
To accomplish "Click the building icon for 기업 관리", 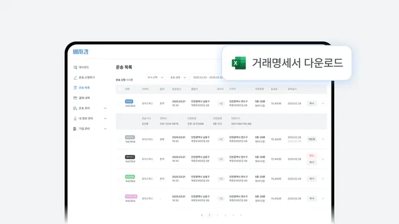I will tap(75, 129).
